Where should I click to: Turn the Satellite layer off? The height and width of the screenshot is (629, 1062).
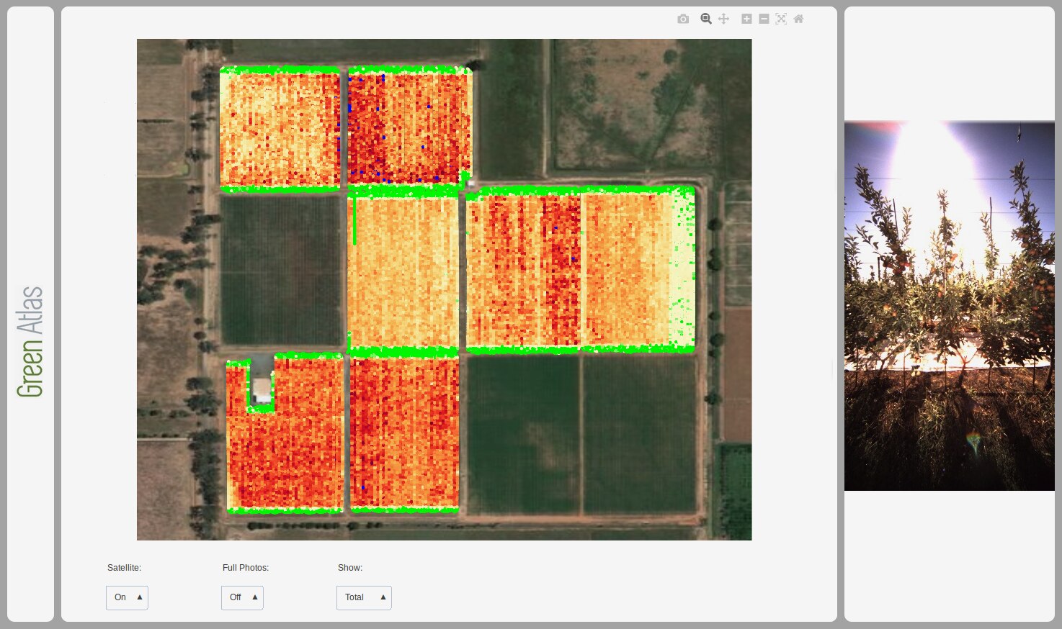pos(127,597)
